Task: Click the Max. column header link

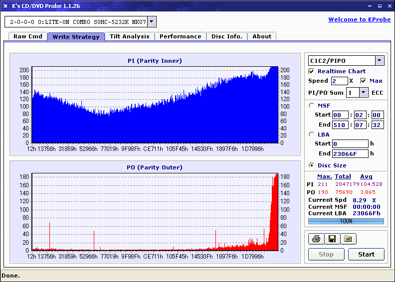Action: (325, 176)
